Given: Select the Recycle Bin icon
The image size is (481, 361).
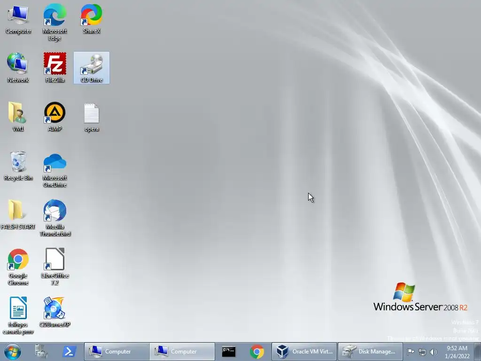Looking at the screenshot, I should (x=18, y=166).
